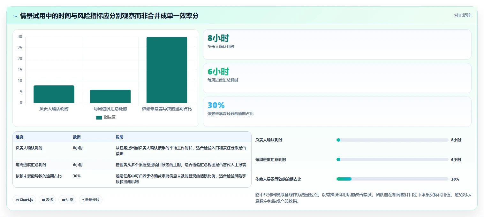Click the card caption 依赖未暴露导致的逾期占比
The image size is (484, 217).
point(231,114)
